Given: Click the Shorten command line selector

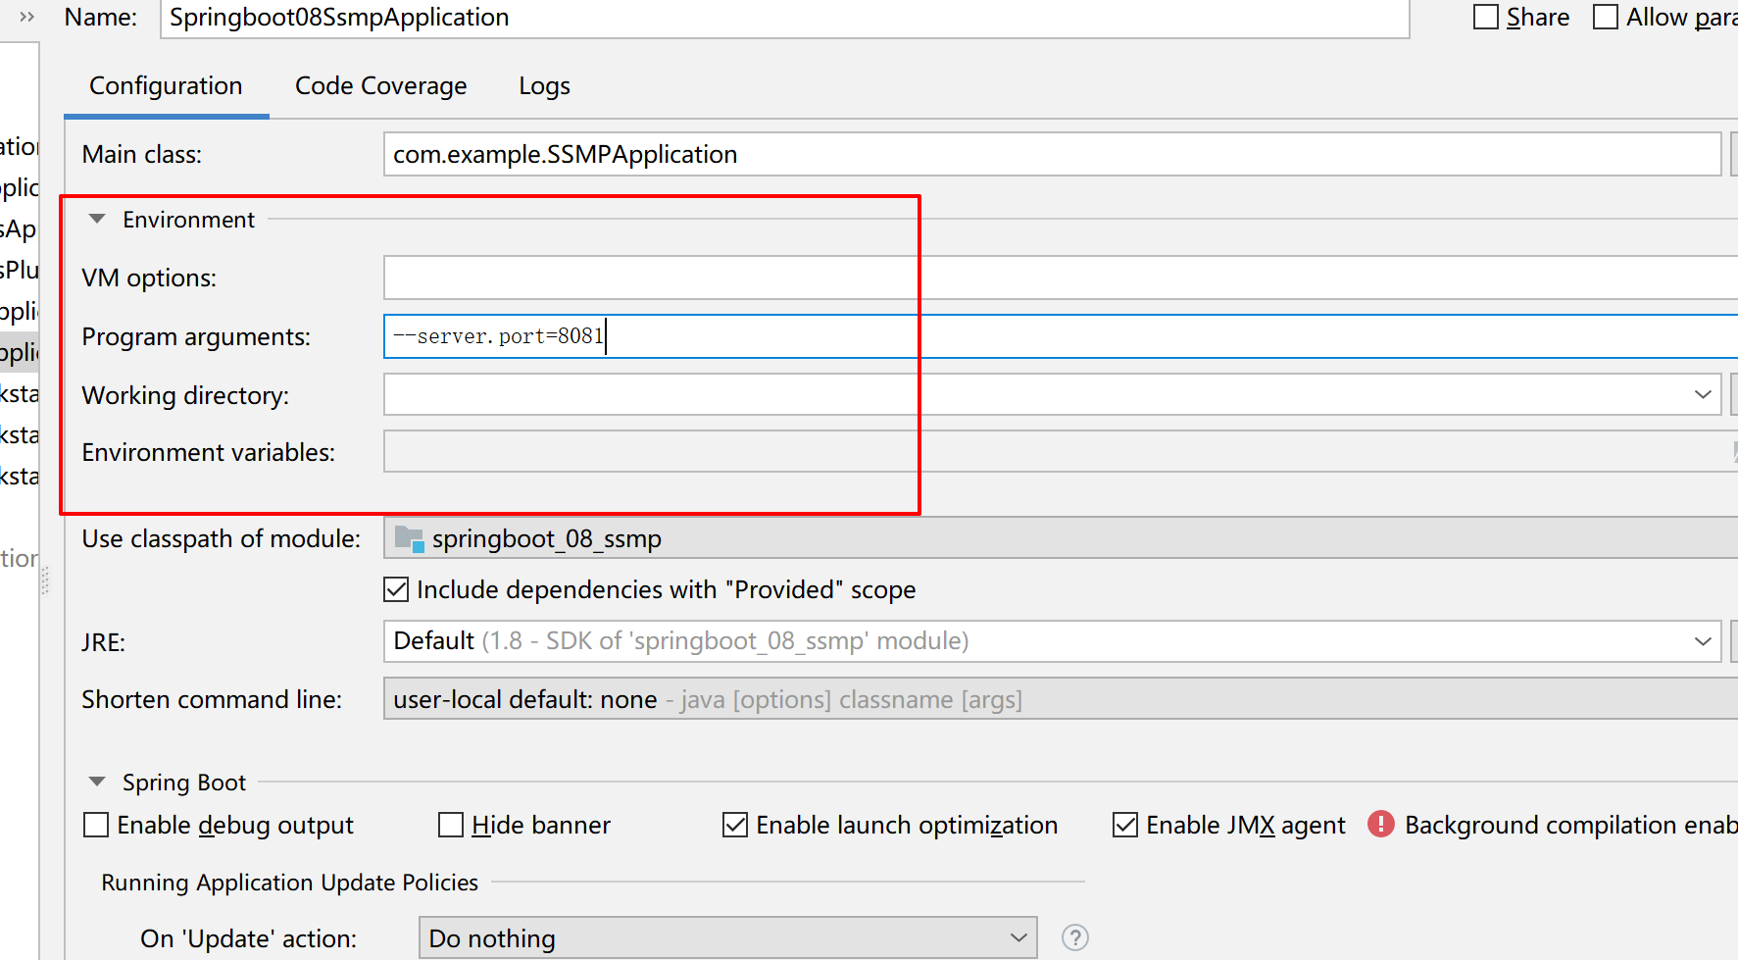Looking at the screenshot, I should (1061, 699).
